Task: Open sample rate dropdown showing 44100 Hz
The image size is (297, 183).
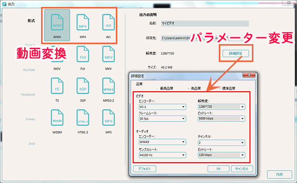Action: coord(162,155)
